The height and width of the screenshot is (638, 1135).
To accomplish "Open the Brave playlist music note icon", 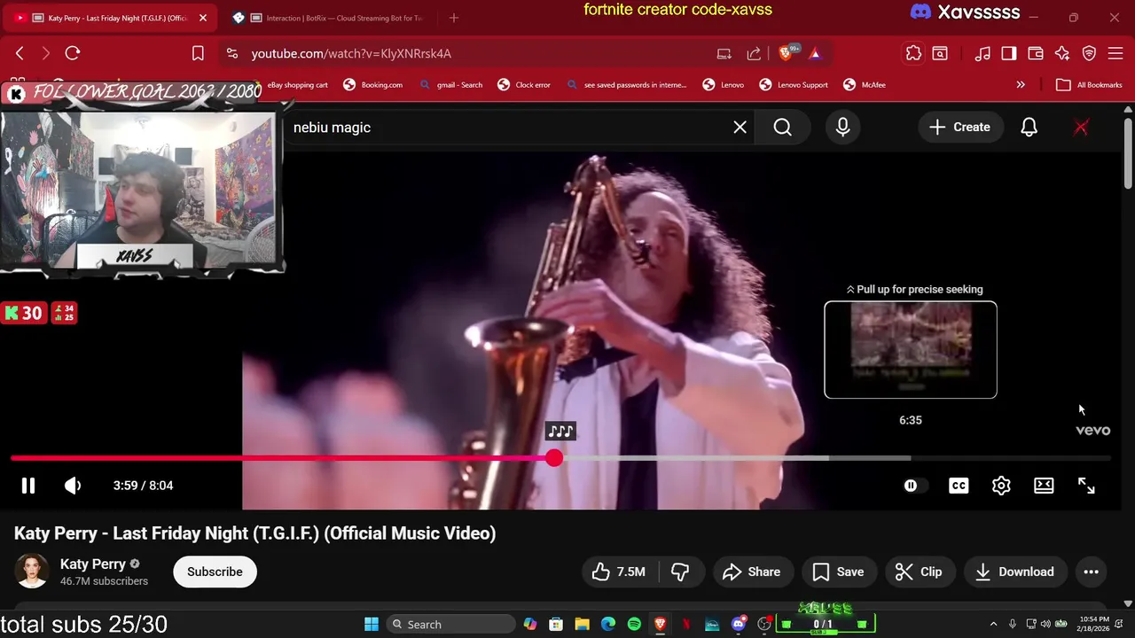I will (x=982, y=53).
